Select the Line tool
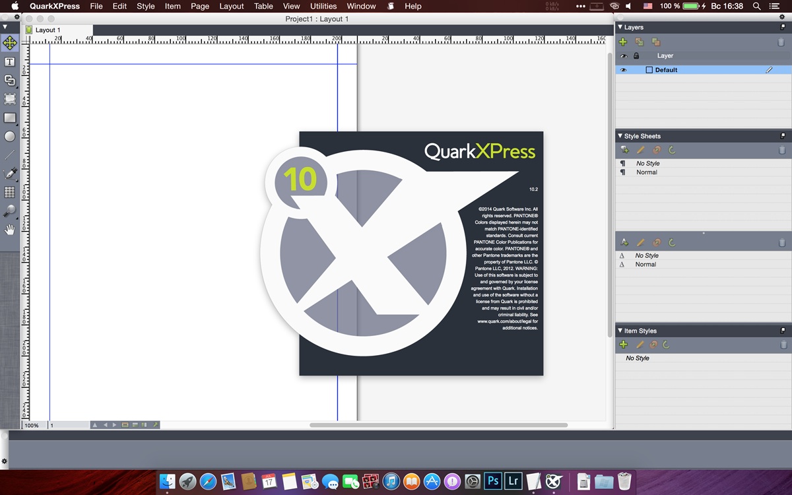 (10, 155)
